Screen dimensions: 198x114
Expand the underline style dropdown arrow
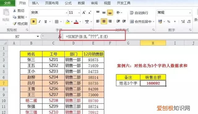[50, 22]
